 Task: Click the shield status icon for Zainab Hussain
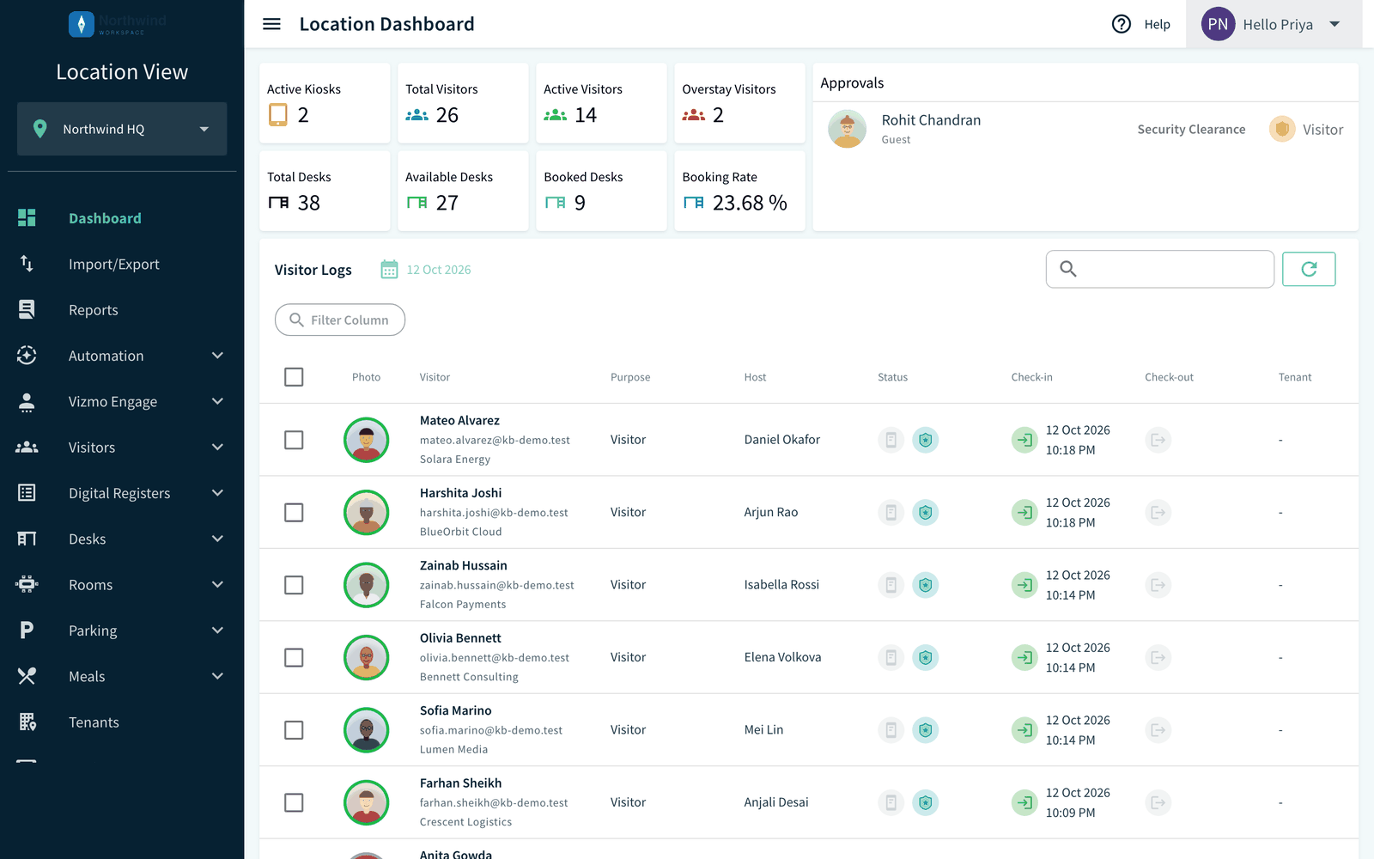coord(925,585)
